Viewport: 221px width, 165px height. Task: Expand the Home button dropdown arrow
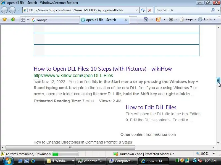click(x=152, y=19)
